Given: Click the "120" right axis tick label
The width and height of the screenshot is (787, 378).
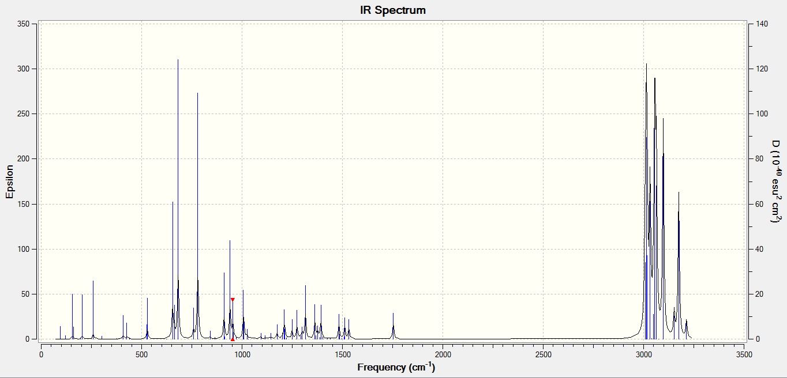Looking at the screenshot, I should pyautogui.click(x=761, y=69).
